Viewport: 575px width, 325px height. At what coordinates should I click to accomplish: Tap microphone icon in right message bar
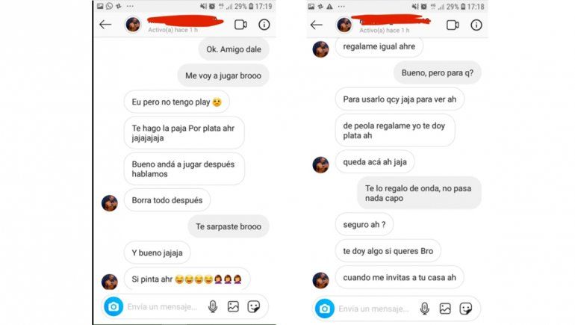click(424, 309)
